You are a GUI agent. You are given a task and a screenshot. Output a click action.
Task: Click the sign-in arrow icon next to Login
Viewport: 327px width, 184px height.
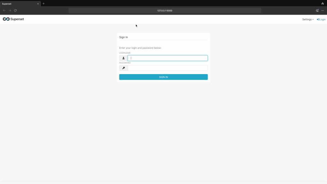tap(318, 19)
